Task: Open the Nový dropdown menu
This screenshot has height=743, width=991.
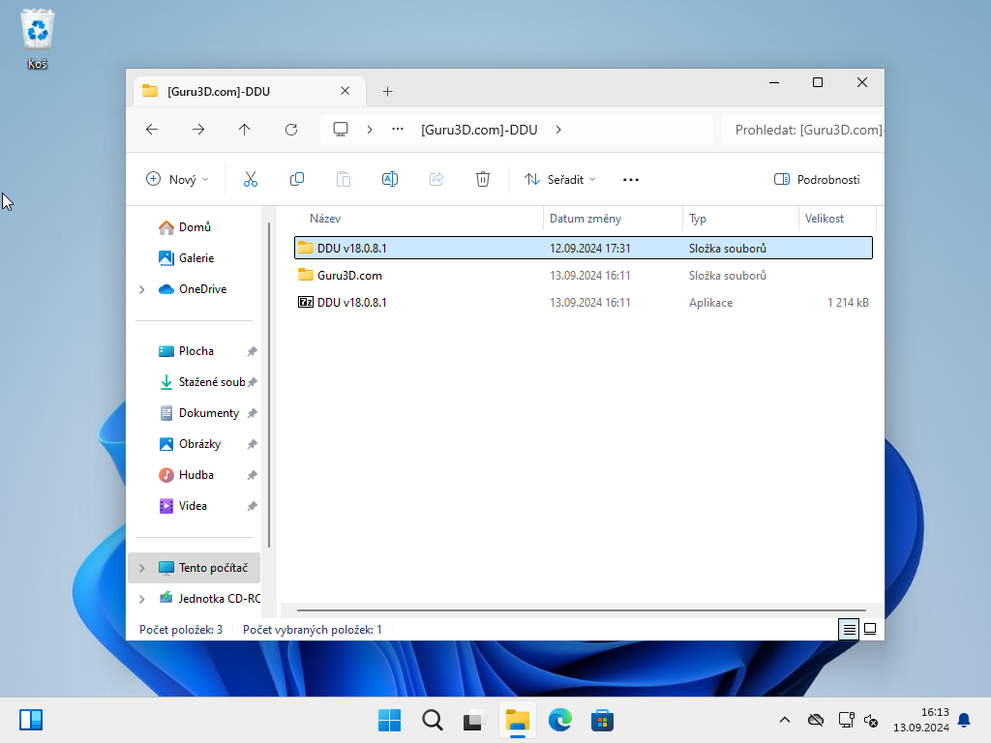Action: pos(177,179)
